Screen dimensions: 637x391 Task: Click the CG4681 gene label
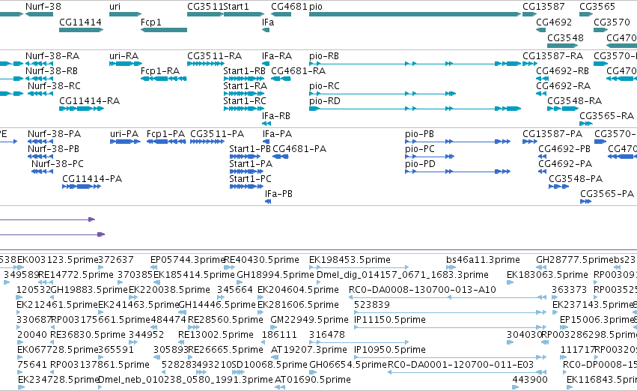[x=289, y=7]
